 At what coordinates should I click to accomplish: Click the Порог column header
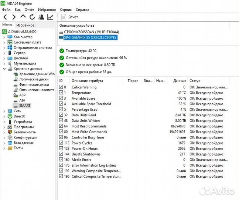133,81
